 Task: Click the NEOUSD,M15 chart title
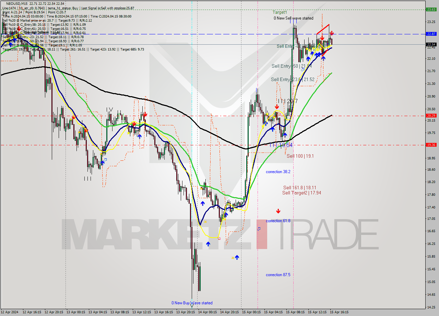pyautogui.click(x=16, y=3)
